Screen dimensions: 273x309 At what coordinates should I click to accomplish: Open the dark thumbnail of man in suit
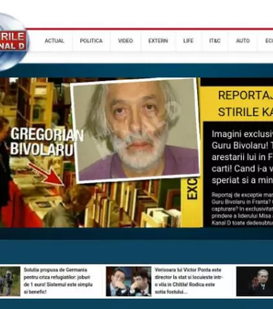pos(255,281)
